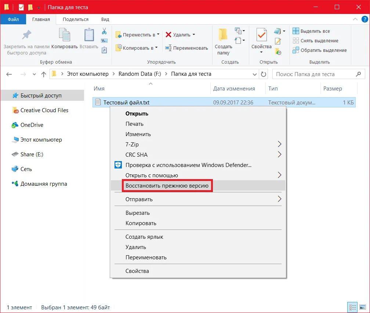Screen dimensions: 370x313
Task: Open OneDrive in navigation pane
Action: 42,125
